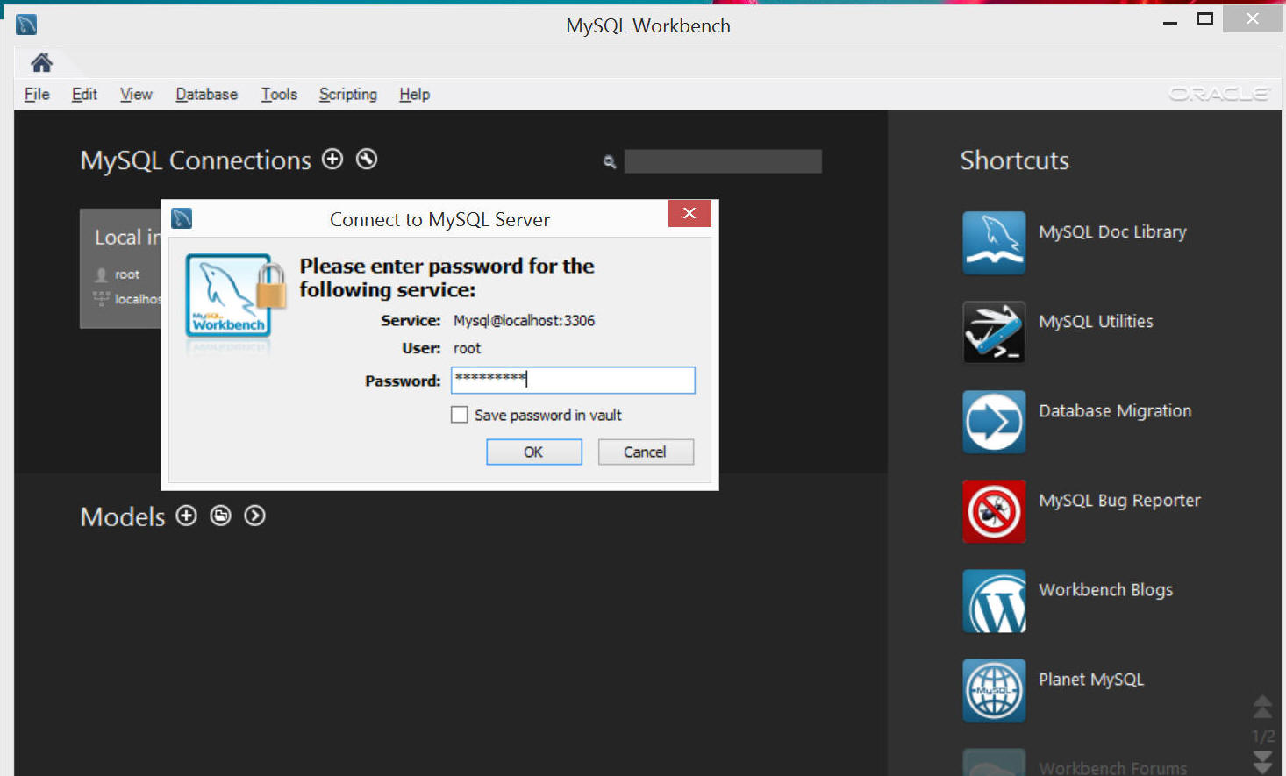This screenshot has height=776, width=1286.
Task: Open the Home tab icon
Action: click(41, 62)
